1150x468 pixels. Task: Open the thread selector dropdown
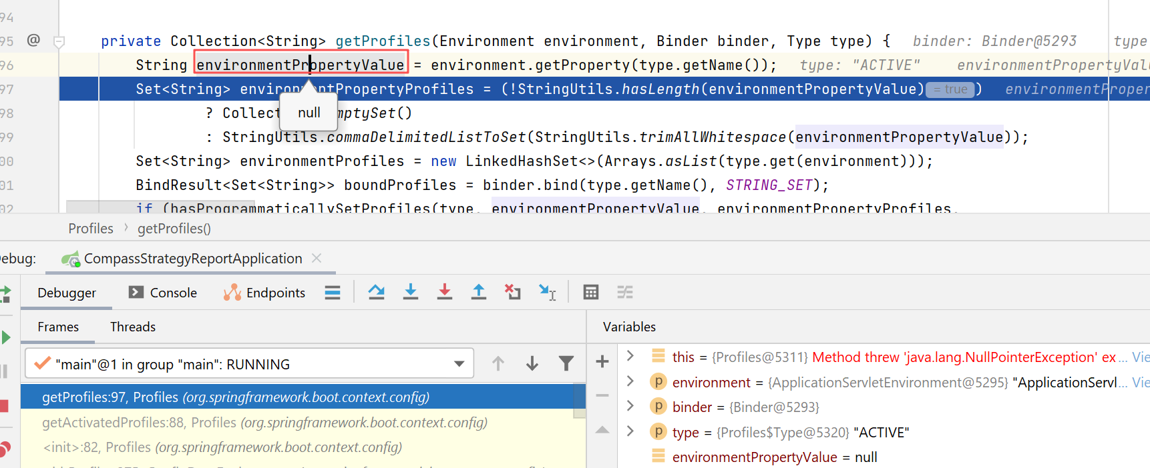point(459,364)
